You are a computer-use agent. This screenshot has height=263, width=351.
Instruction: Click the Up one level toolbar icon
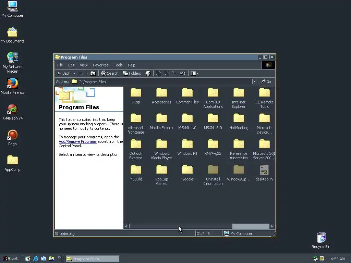tap(93, 73)
